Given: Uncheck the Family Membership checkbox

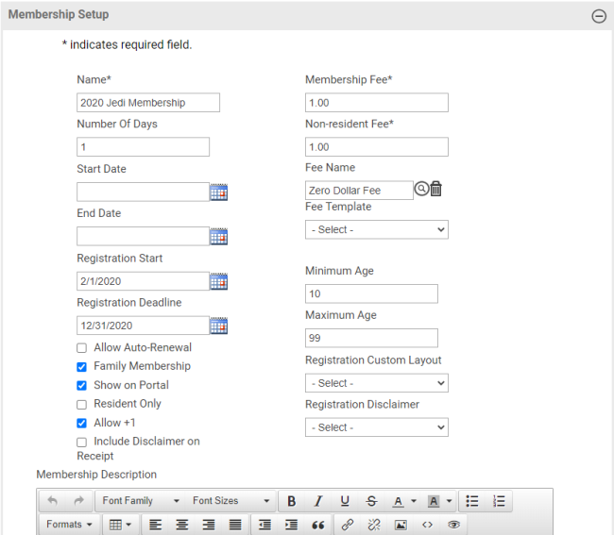Looking at the screenshot, I should 82,367.
